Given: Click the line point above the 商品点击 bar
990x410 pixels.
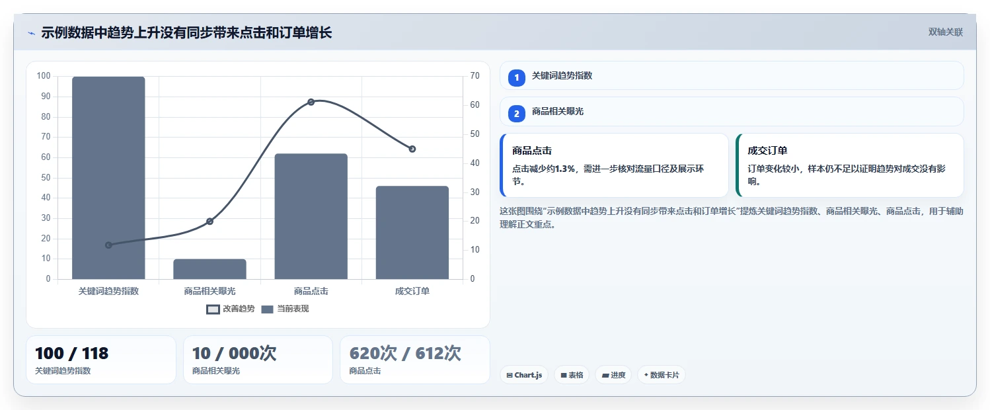Looking at the screenshot, I should click(x=311, y=102).
